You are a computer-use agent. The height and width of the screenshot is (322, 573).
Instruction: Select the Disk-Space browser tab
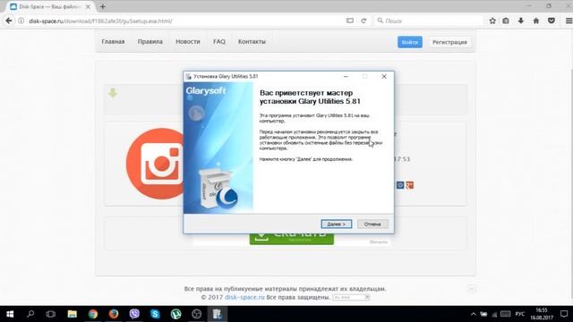(x=50, y=6)
